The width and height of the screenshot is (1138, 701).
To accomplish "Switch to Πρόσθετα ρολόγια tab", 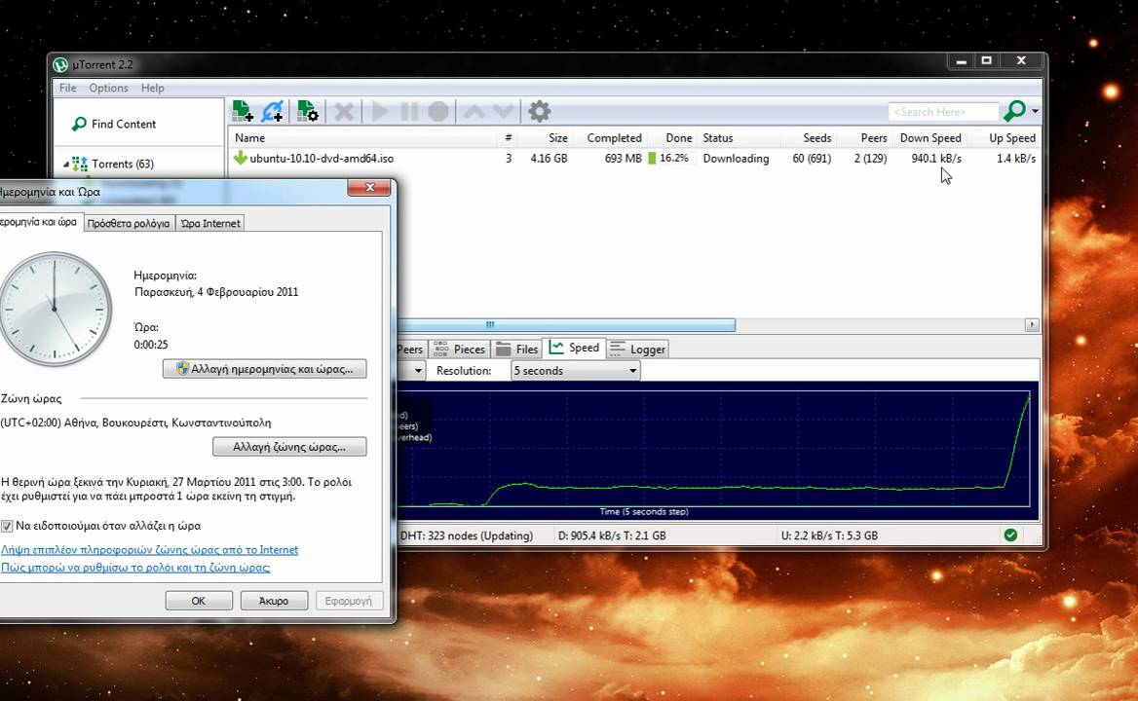I will click(x=129, y=223).
